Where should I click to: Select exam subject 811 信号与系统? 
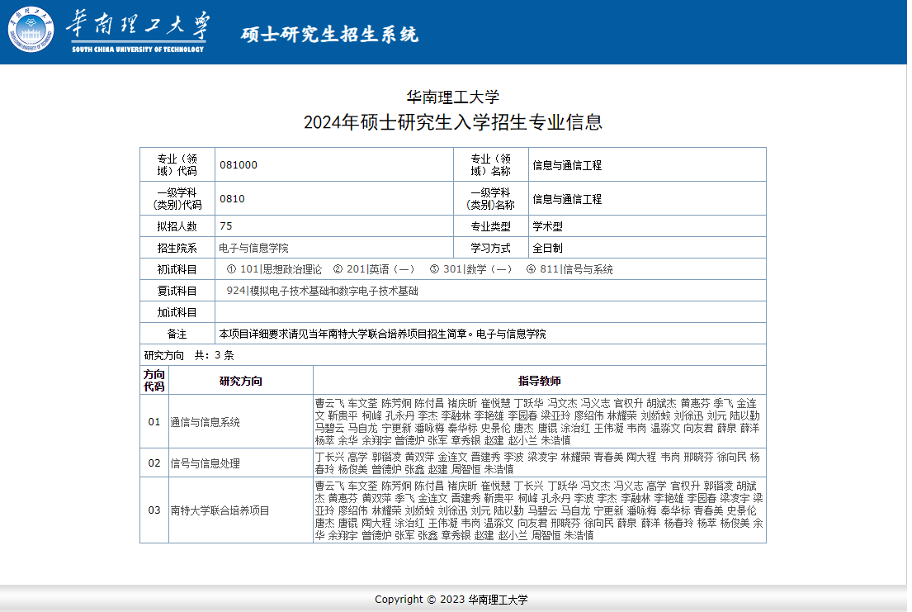pyautogui.click(x=576, y=269)
